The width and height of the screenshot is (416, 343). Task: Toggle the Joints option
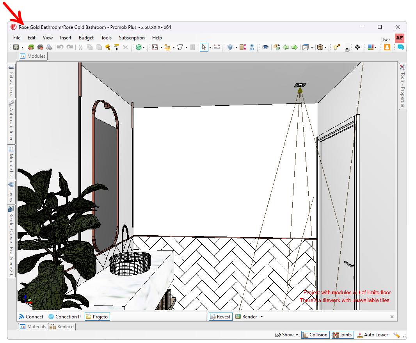click(x=343, y=335)
